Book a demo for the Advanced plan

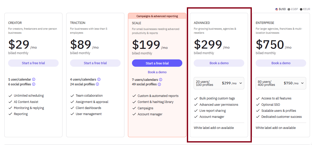[x=219, y=63]
